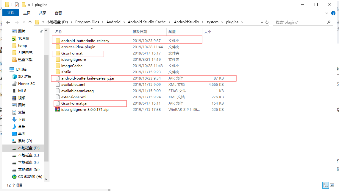Click the system breadcrumb segment
The image size is (339, 191).
pos(213,22)
